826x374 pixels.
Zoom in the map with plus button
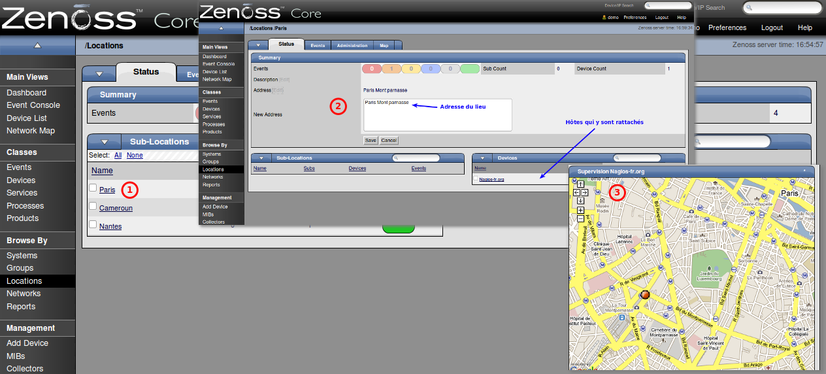pos(580,211)
